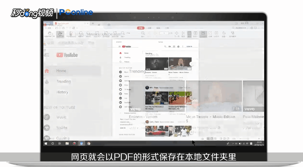Click History in the PDF page sidebar

(x=127, y=62)
